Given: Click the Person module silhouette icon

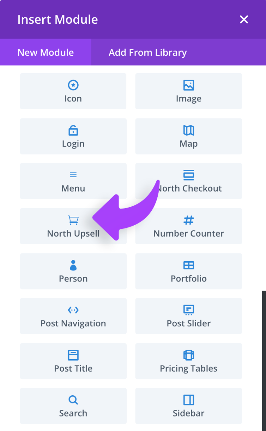Looking at the screenshot, I should pyautogui.click(x=73, y=265).
